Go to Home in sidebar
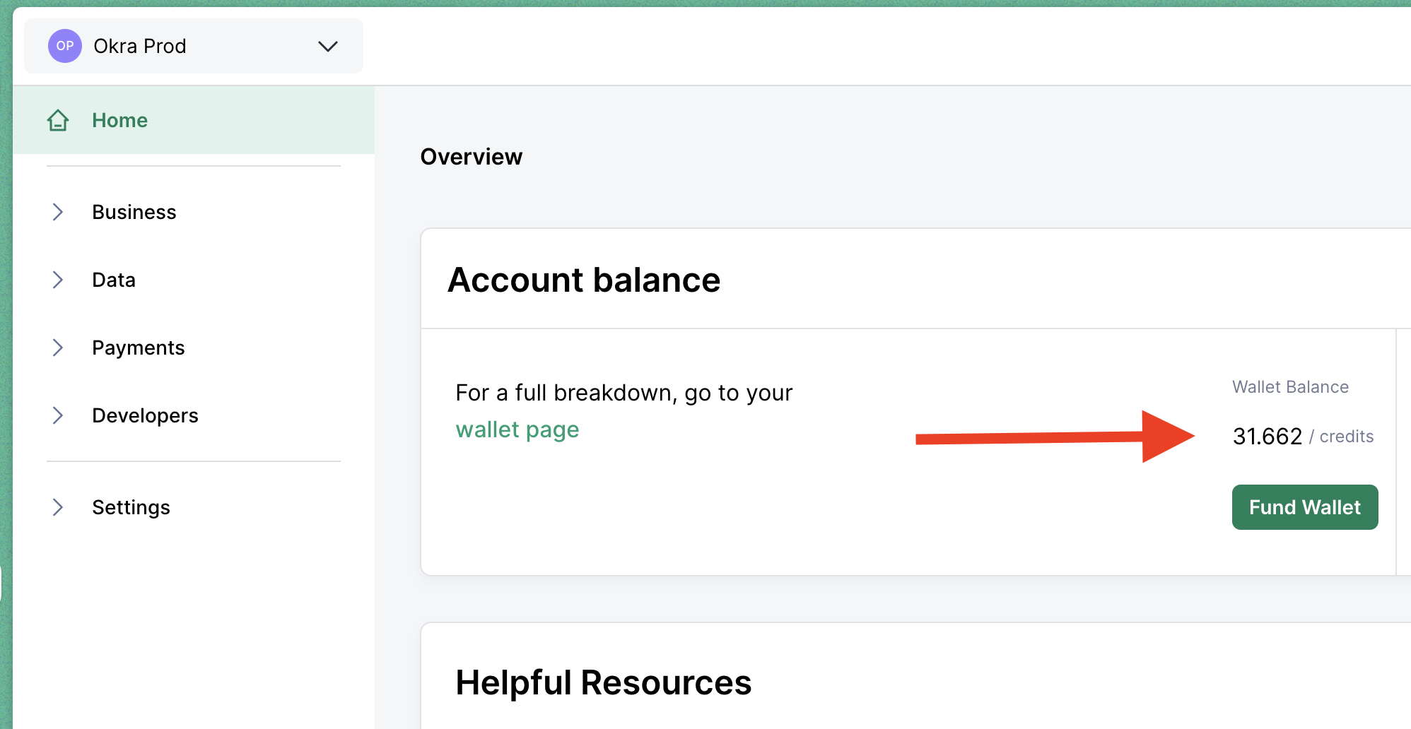 [194, 120]
